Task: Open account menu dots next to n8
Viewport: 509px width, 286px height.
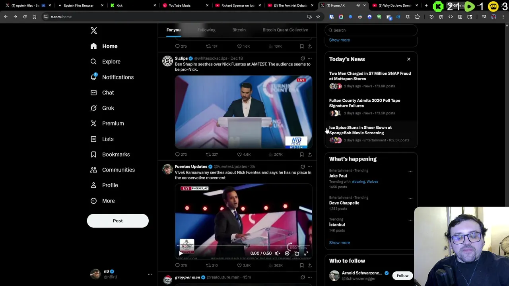Action: (150, 274)
